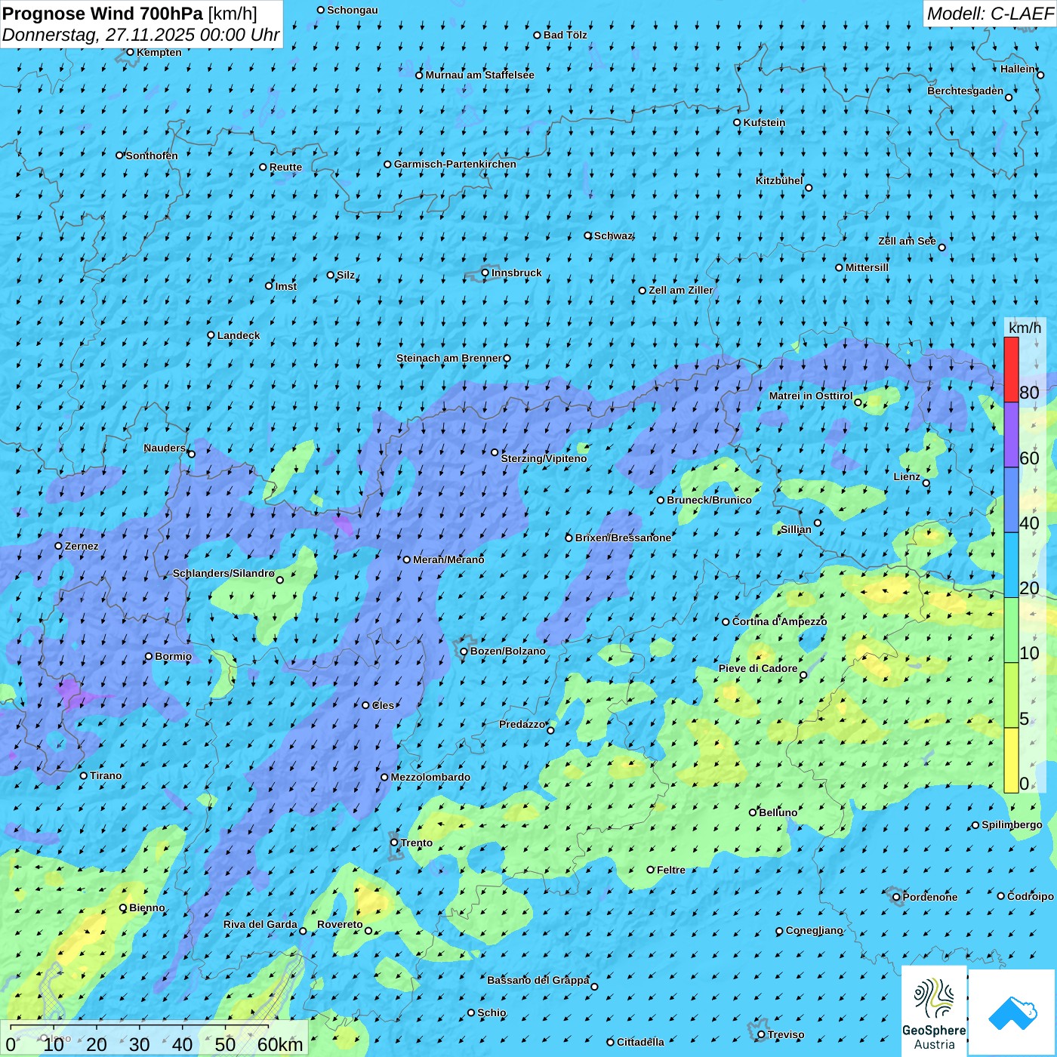Click the Innsbruck city label
This screenshot has width=1057, height=1057.
point(516,273)
